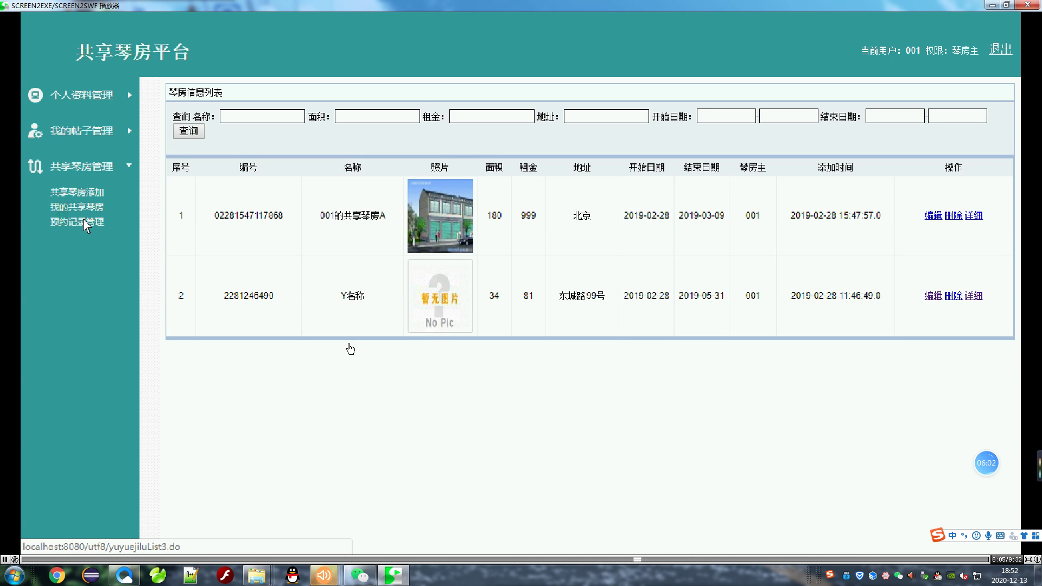The width and height of the screenshot is (1042, 586).
Task: Click the blue 06:02 timer bubble
Action: (x=986, y=463)
